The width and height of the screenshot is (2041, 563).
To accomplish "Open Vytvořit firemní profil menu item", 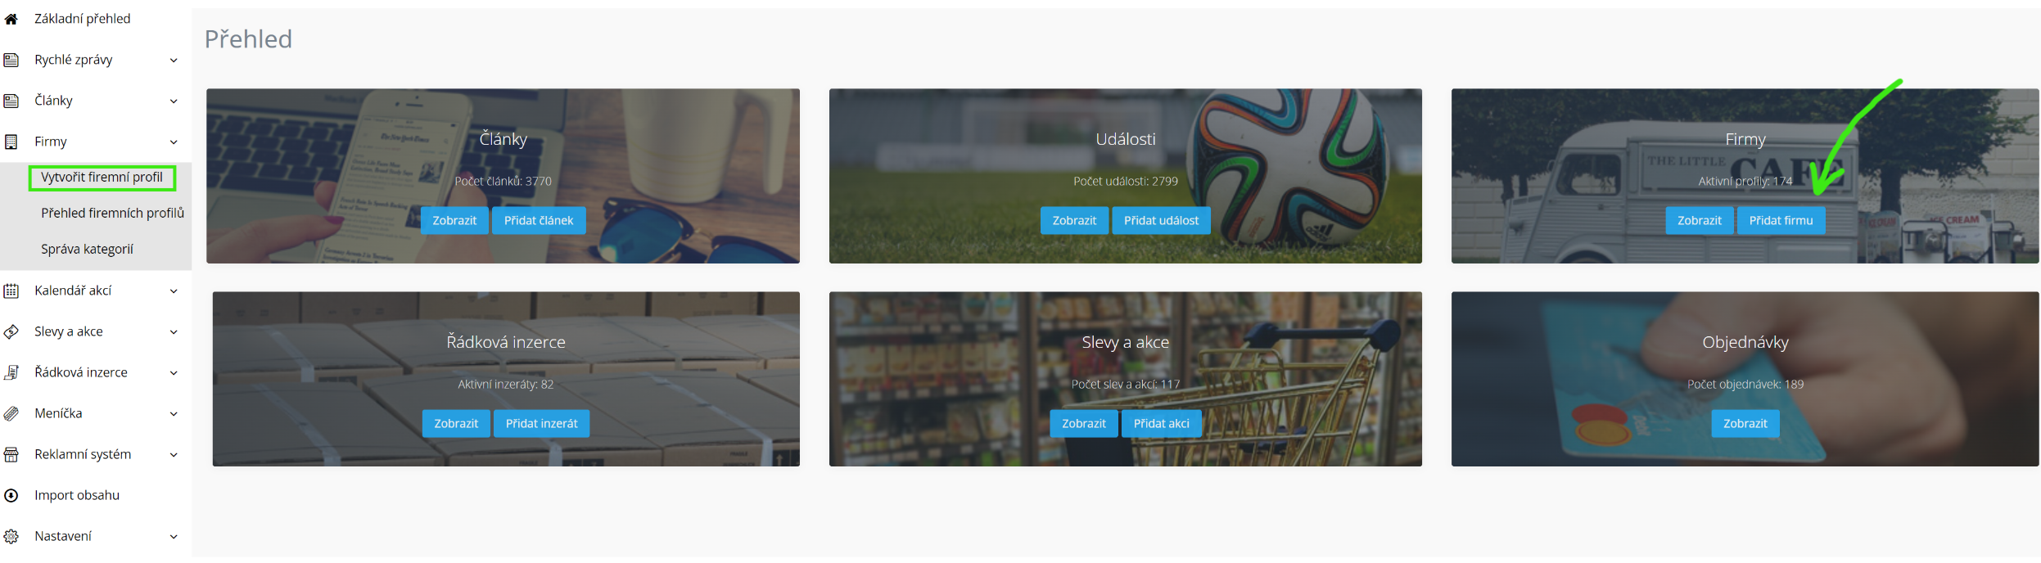I will click(102, 178).
